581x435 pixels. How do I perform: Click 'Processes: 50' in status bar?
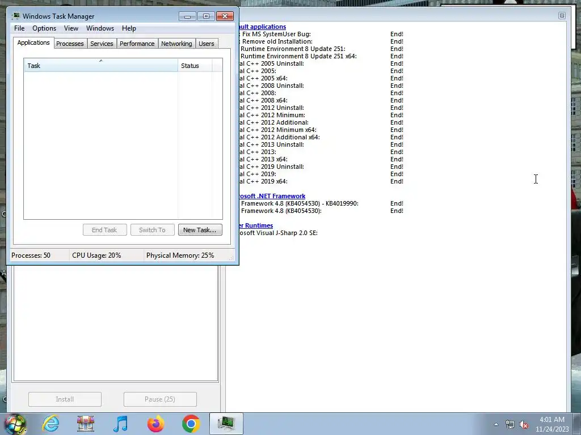31,255
